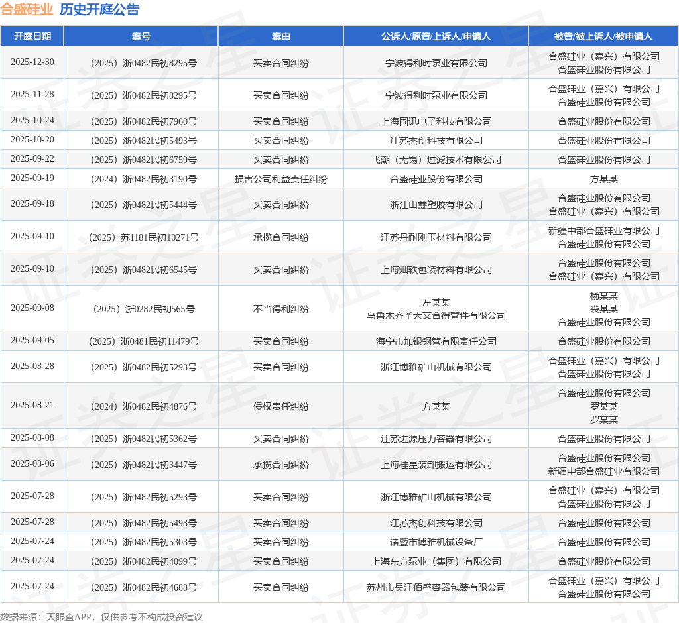The image size is (679, 623).
Task: Click the 数据来源 天眼查APP footer note
Action: 101,617
